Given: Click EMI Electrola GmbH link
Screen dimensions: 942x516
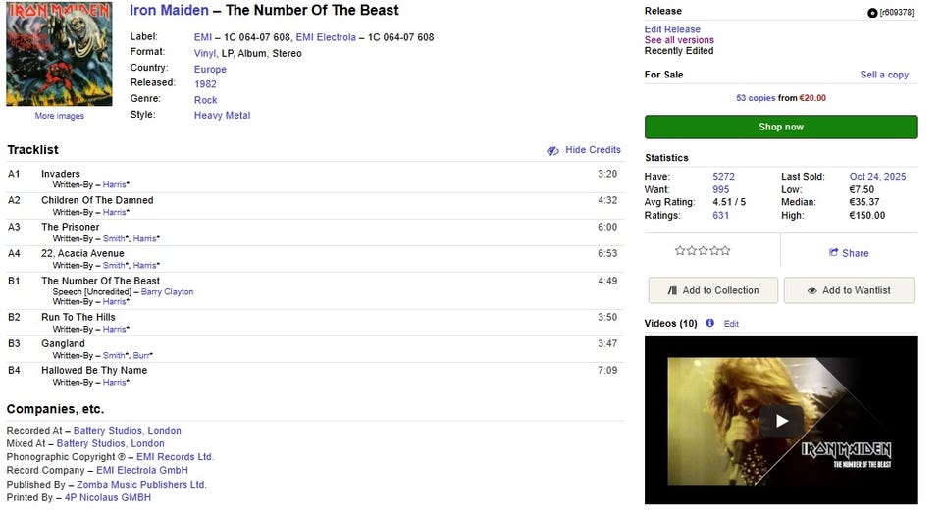Looking at the screenshot, I should click(142, 470).
